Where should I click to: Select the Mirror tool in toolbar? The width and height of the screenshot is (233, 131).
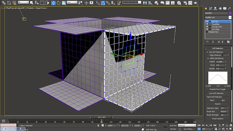pos(145,3)
